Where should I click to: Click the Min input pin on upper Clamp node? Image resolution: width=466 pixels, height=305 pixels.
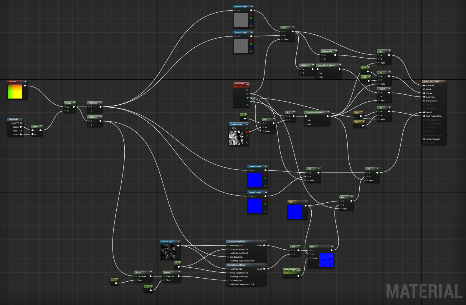click(318, 73)
